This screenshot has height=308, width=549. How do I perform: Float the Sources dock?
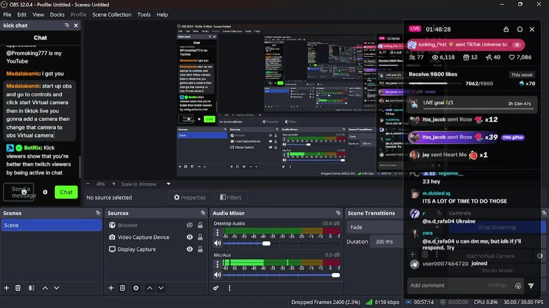(x=203, y=213)
